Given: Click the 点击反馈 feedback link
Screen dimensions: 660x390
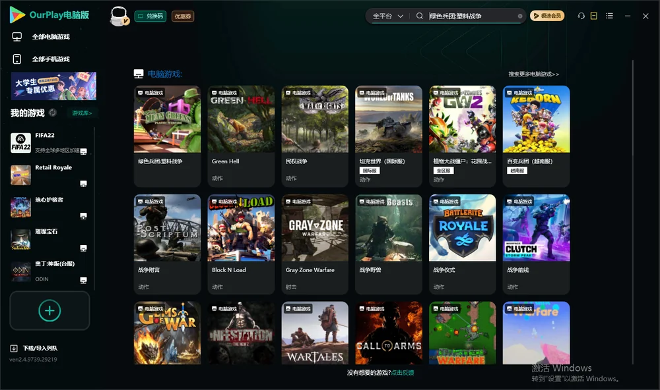Looking at the screenshot, I should (403, 372).
